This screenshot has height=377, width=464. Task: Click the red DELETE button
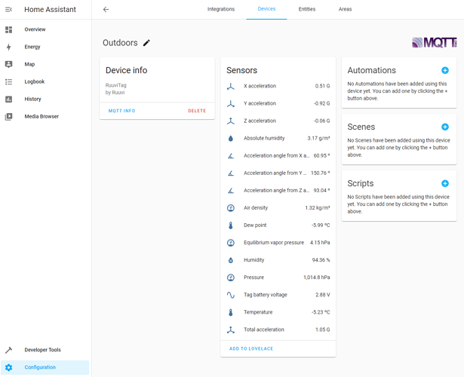coord(197,111)
